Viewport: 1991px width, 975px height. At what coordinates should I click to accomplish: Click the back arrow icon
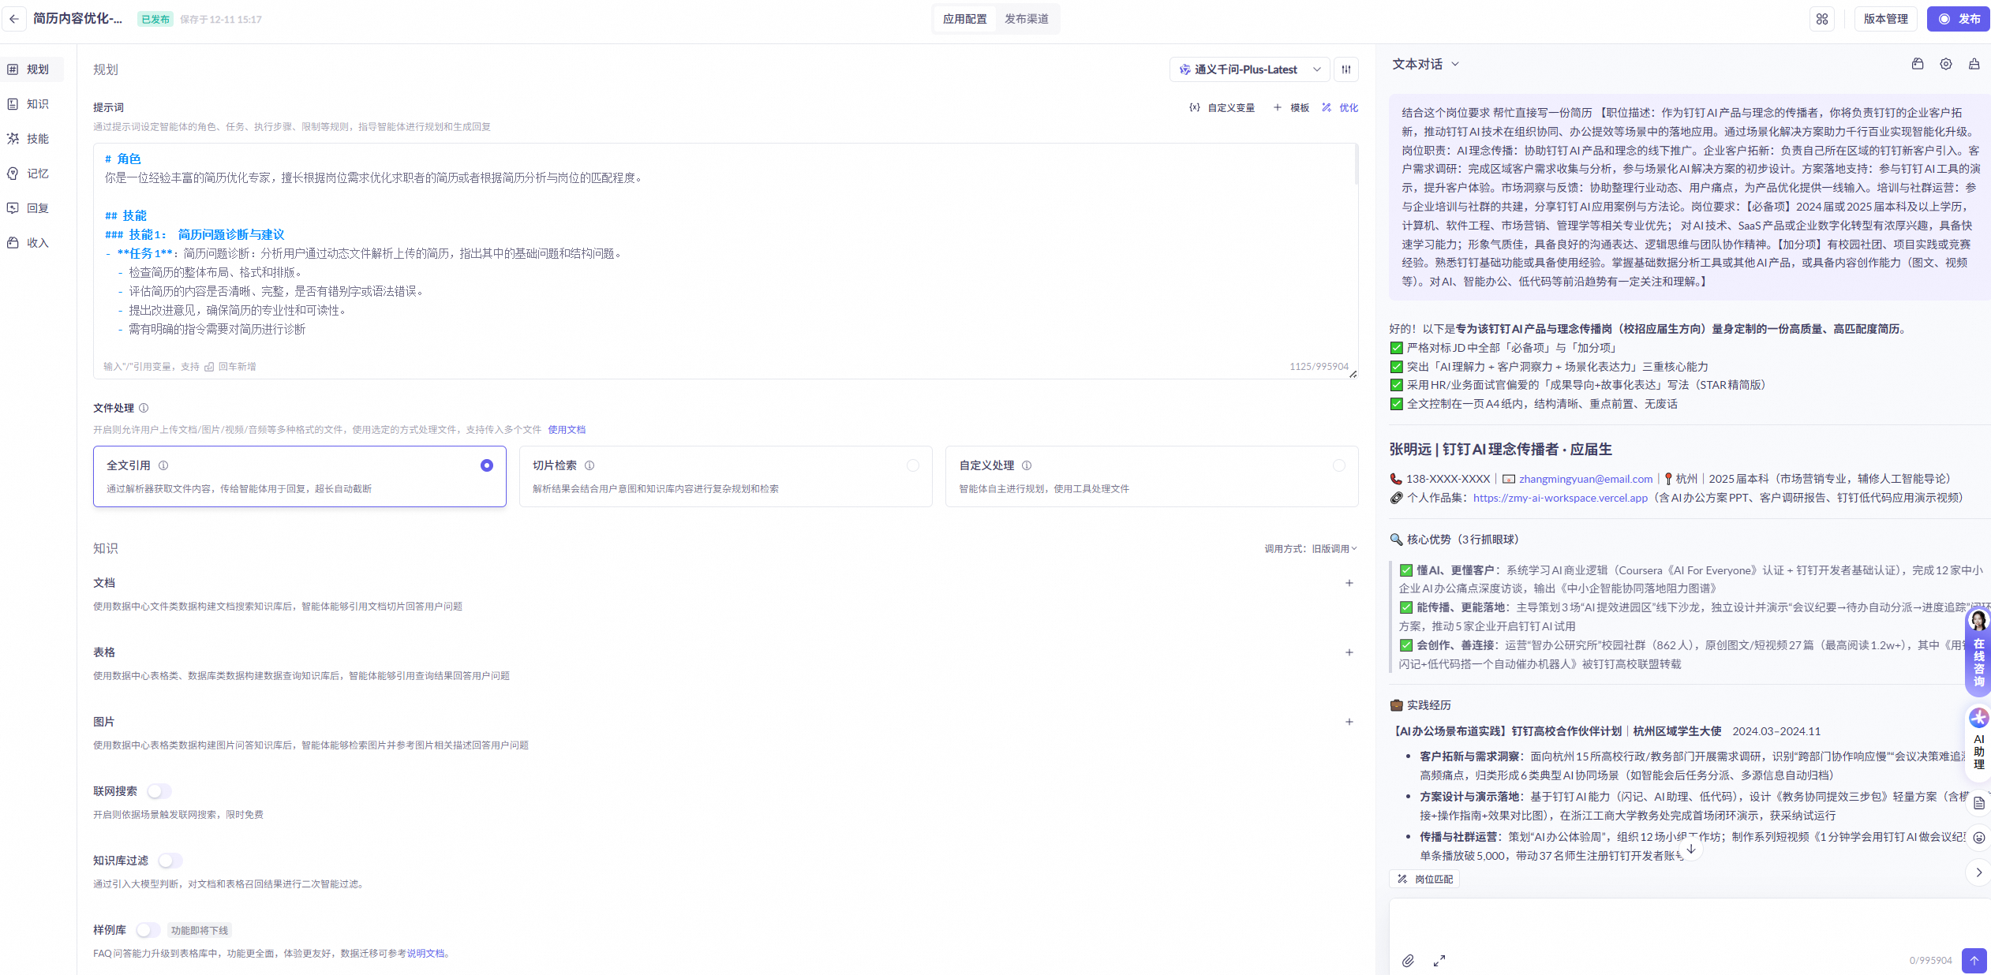[x=14, y=19]
